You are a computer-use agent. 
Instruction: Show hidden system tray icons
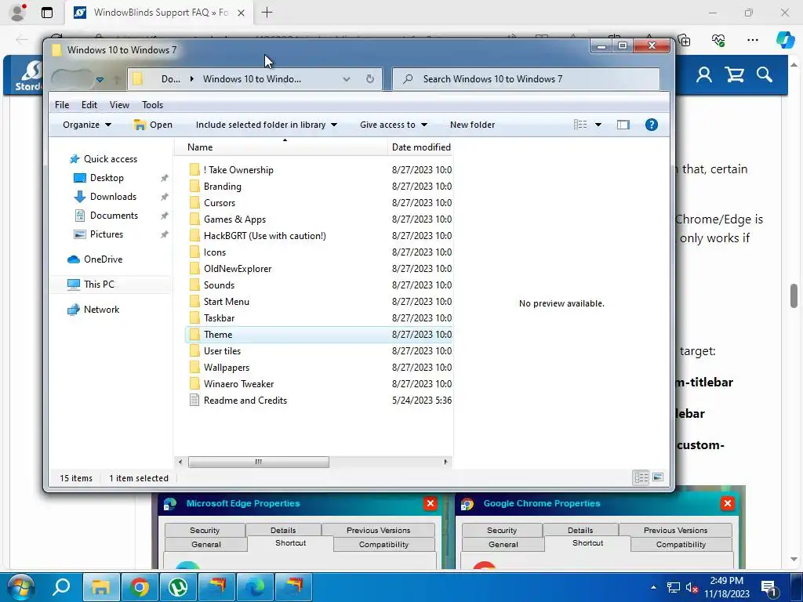[x=653, y=587]
